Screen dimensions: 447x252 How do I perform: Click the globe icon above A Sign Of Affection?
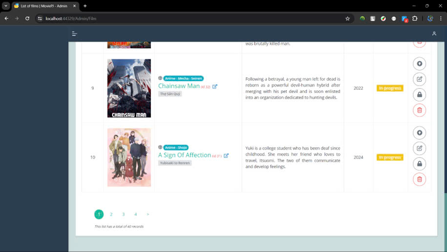pos(160,147)
